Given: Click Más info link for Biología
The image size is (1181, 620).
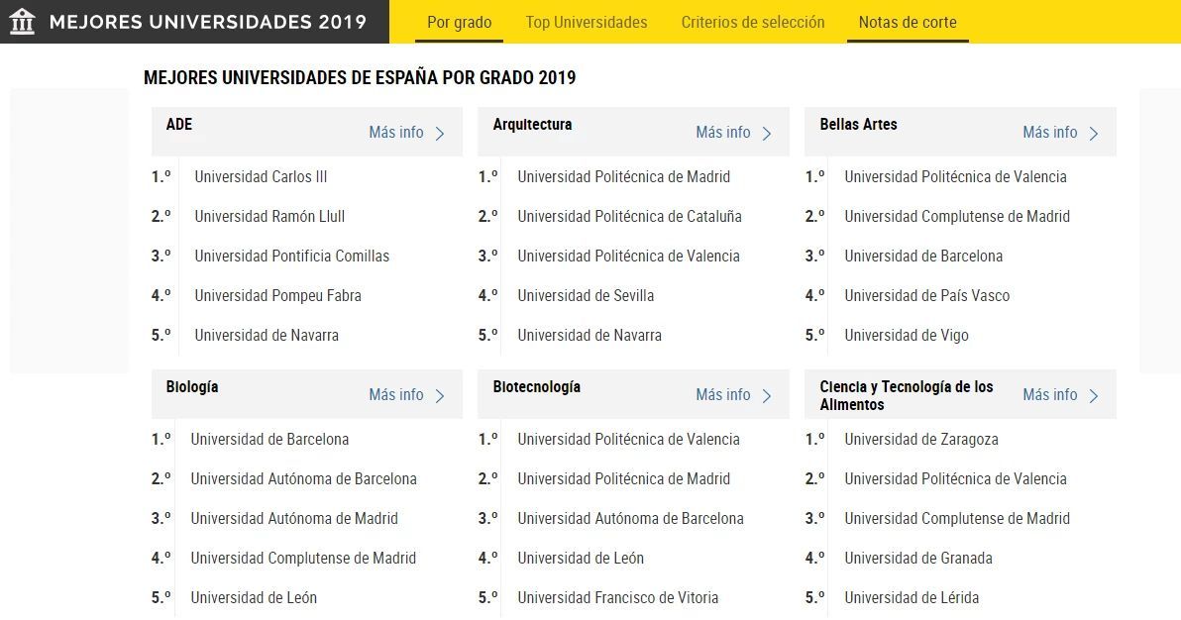Looking at the screenshot, I should tap(396, 395).
